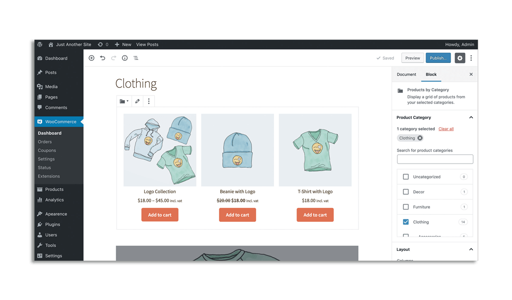This screenshot has height=300, width=512.
Task: Click the WordPress logo in admin bar
Action: tap(39, 44)
